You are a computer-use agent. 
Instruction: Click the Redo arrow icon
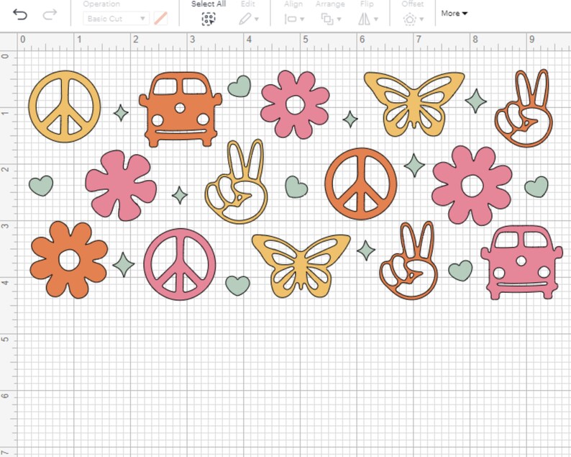coord(50,14)
